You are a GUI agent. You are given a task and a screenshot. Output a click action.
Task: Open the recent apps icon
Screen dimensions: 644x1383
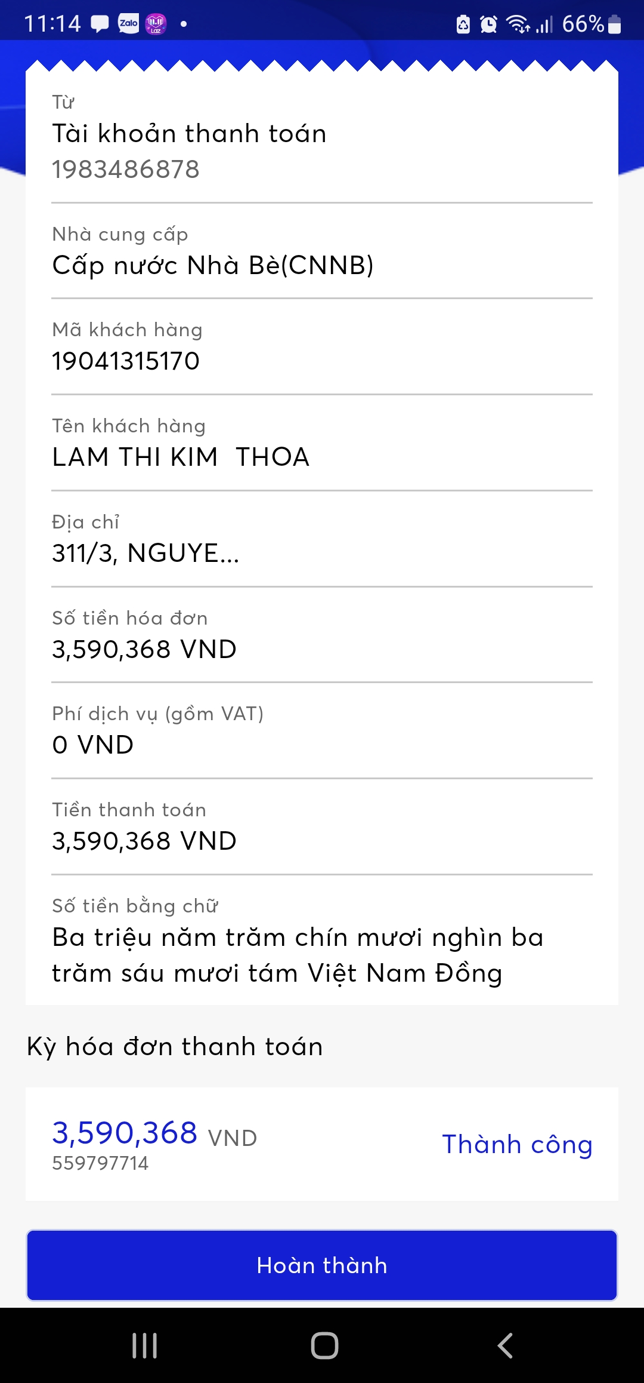point(144,1345)
